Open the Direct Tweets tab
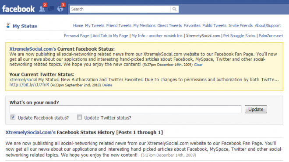This screenshot has height=162, width=289. click(x=169, y=26)
